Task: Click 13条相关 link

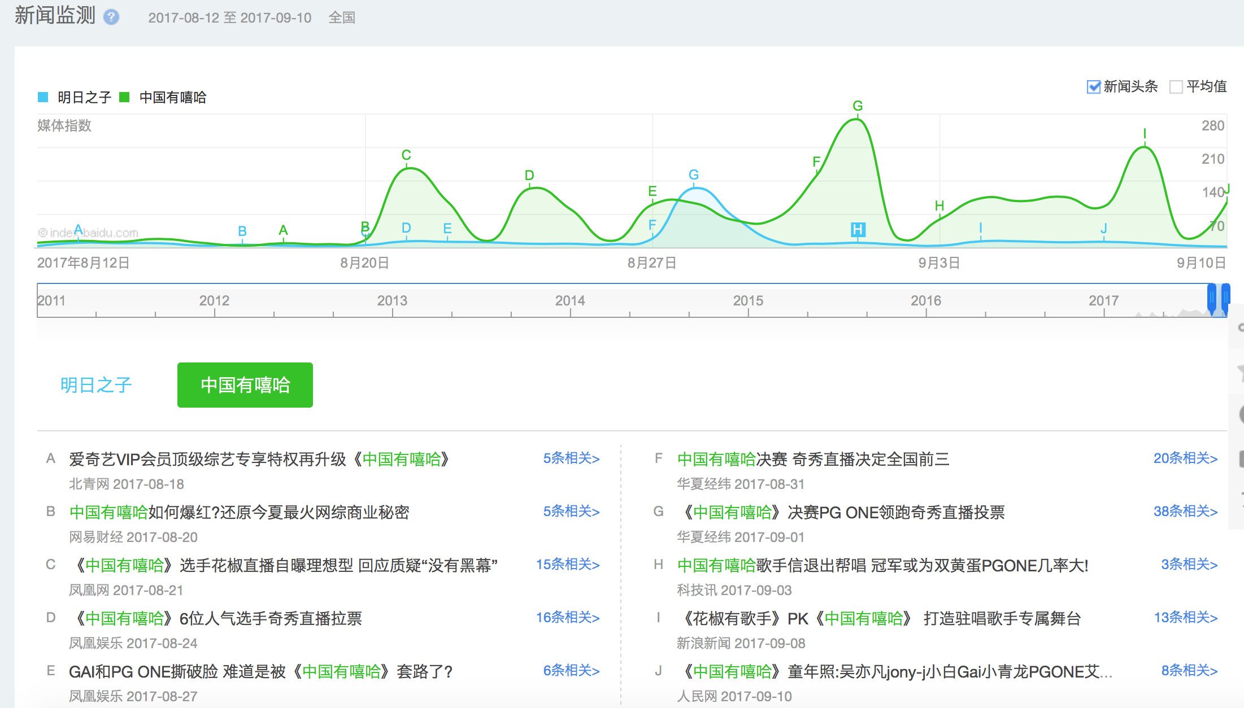Action: tap(1185, 617)
